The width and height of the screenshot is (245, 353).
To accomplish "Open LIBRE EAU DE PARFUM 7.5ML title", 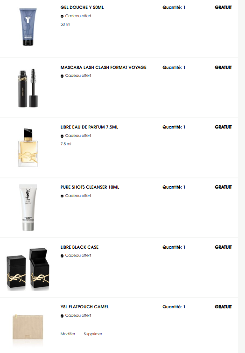I will pyautogui.click(x=89, y=127).
